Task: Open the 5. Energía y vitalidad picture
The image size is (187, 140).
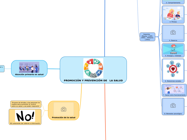Action: point(173,49)
